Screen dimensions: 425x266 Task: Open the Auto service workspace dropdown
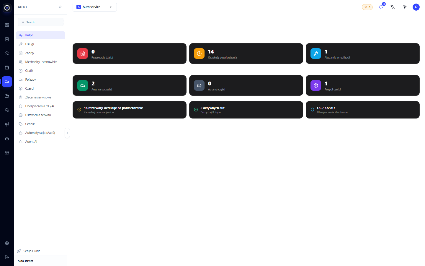click(x=95, y=7)
